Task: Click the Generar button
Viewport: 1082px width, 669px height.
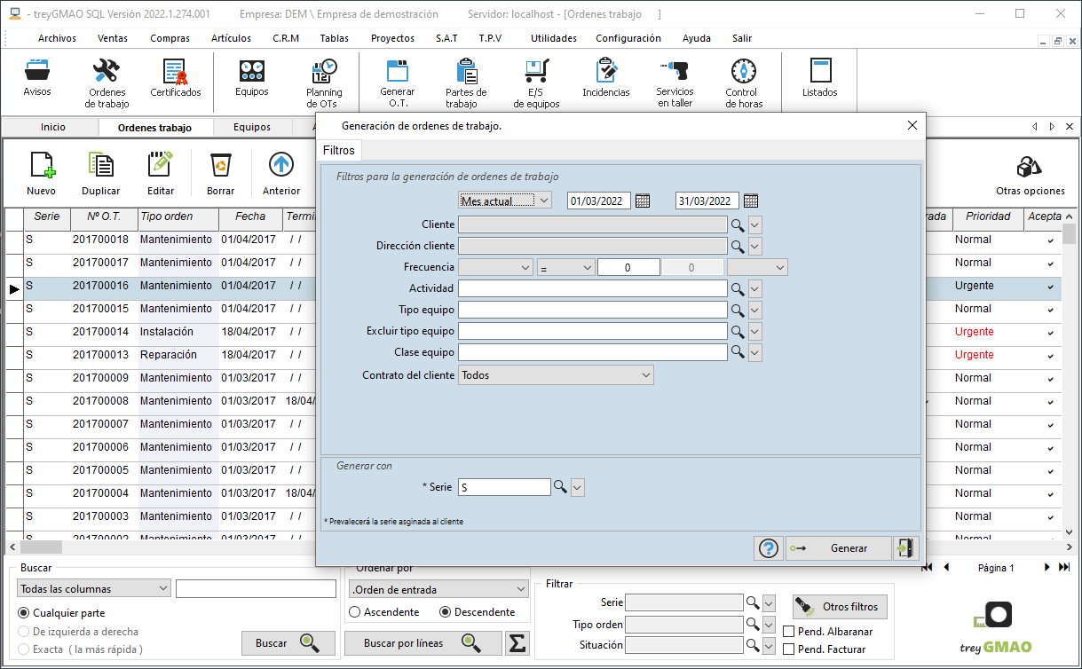Action: 839,548
